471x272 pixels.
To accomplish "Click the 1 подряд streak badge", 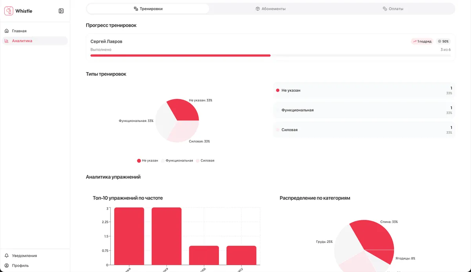I will pos(422,42).
